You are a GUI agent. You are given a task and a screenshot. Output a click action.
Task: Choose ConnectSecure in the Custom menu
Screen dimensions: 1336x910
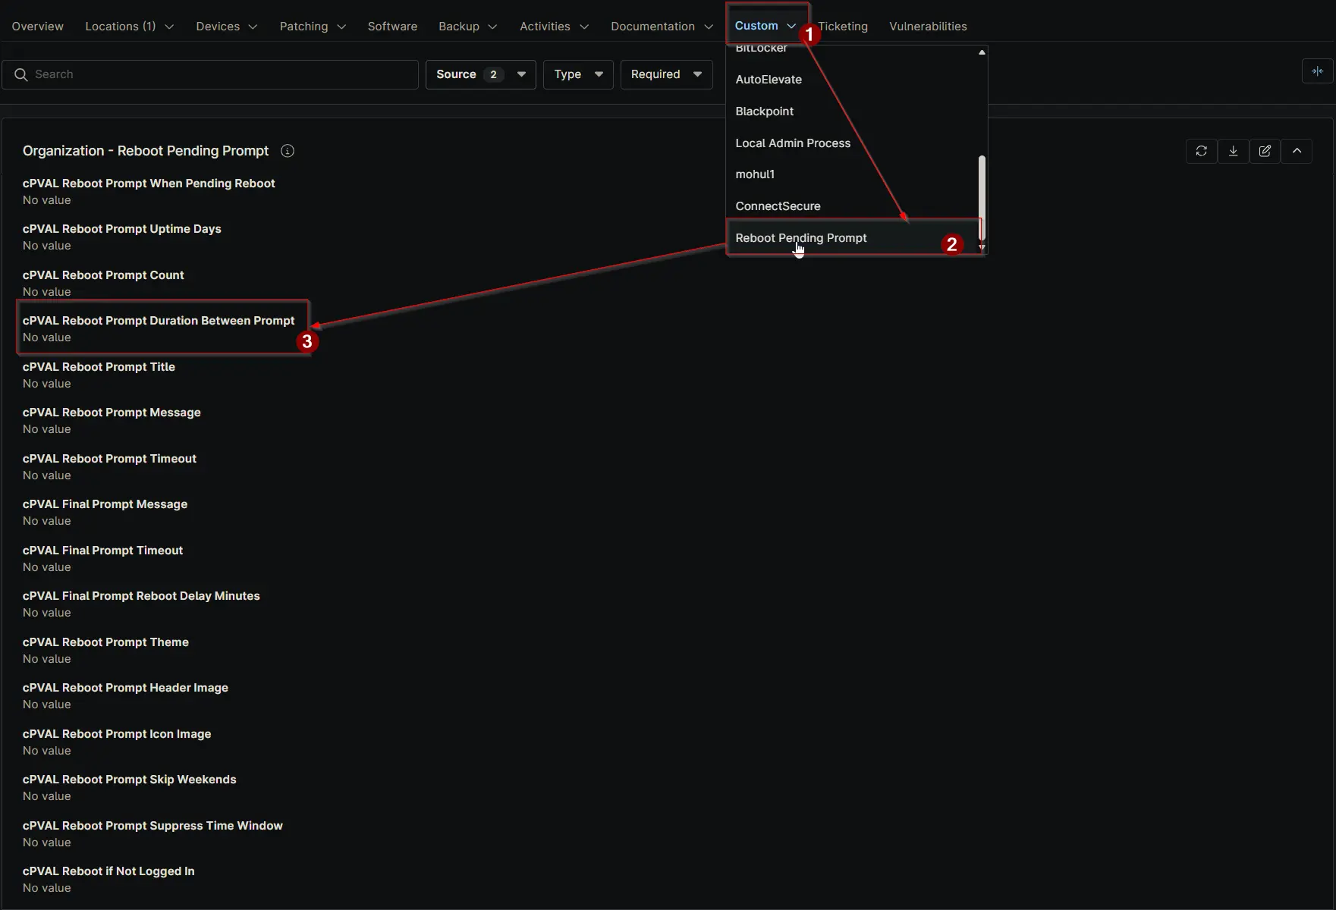pyautogui.click(x=778, y=206)
